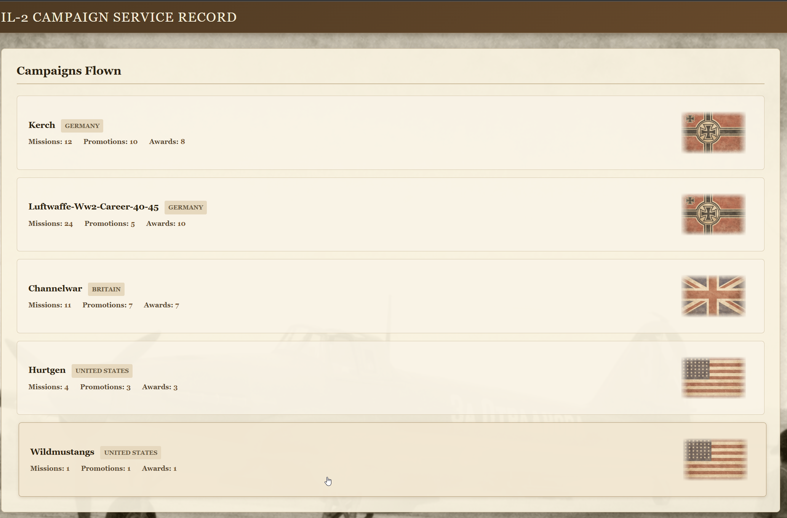
Task: Click the UNITED STATES badge beside Hurtgen
Action: click(x=102, y=371)
